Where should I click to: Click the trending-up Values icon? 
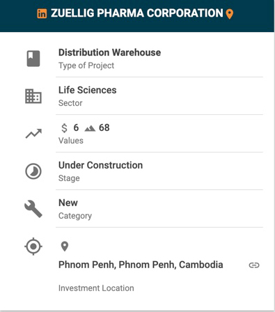(33, 134)
